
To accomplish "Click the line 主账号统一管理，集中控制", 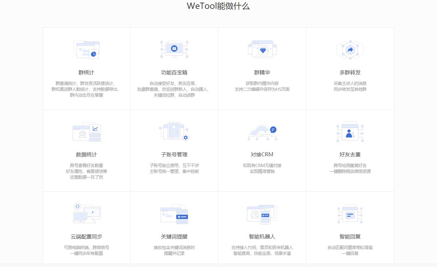I will 174,171.
